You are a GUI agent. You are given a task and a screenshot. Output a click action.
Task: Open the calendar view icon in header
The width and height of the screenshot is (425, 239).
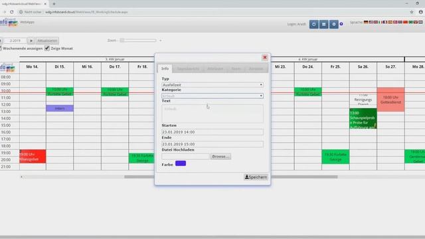click(x=323, y=25)
